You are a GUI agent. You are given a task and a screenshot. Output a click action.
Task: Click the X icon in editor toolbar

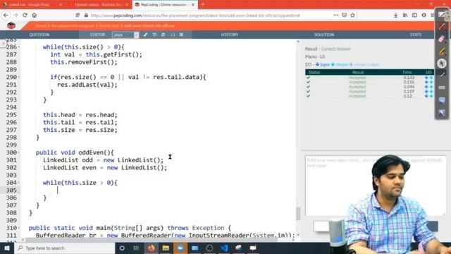(181, 35)
